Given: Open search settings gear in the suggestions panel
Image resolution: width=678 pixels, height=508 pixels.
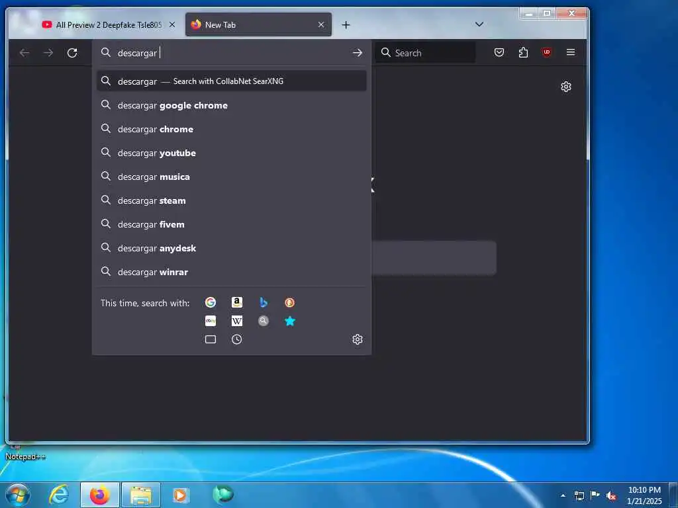Looking at the screenshot, I should point(357,339).
